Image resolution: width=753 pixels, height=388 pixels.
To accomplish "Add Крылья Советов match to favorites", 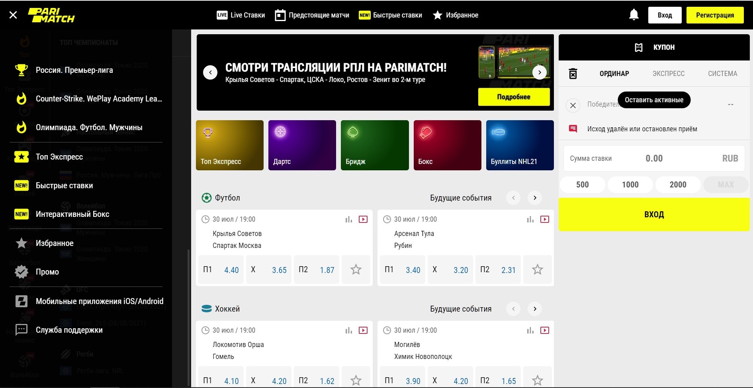I will (x=356, y=269).
